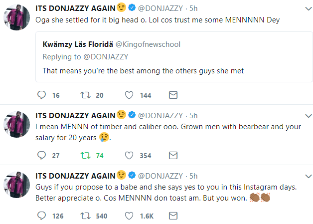Open the dropdown arrow on third tweet
This screenshot has width=313, height=224.
[304, 176]
